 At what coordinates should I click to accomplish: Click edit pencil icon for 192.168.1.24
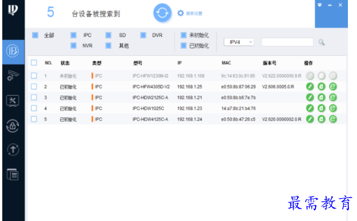pos(310,119)
